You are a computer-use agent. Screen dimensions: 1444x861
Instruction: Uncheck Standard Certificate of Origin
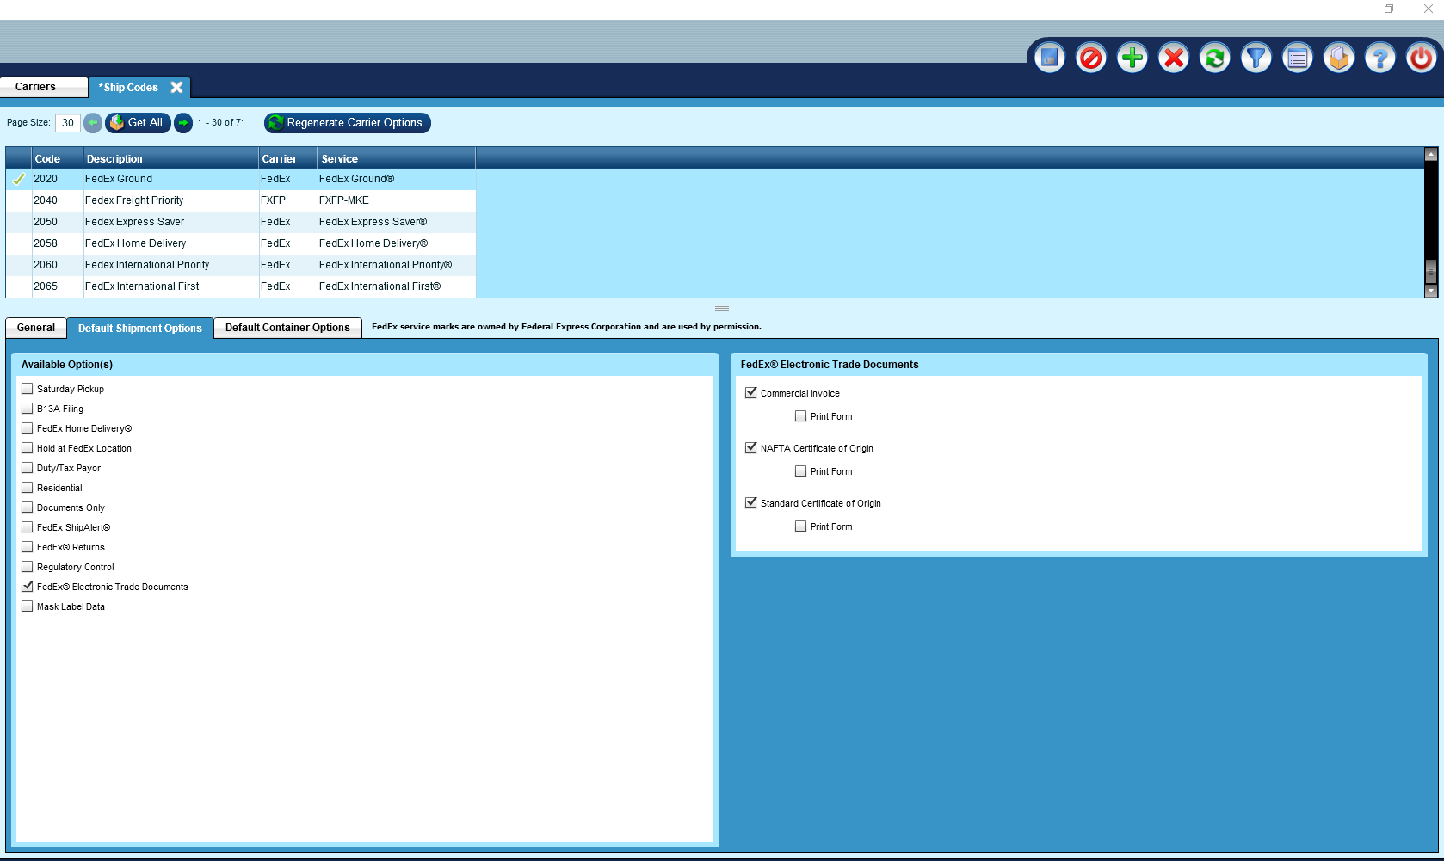point(751,503)
